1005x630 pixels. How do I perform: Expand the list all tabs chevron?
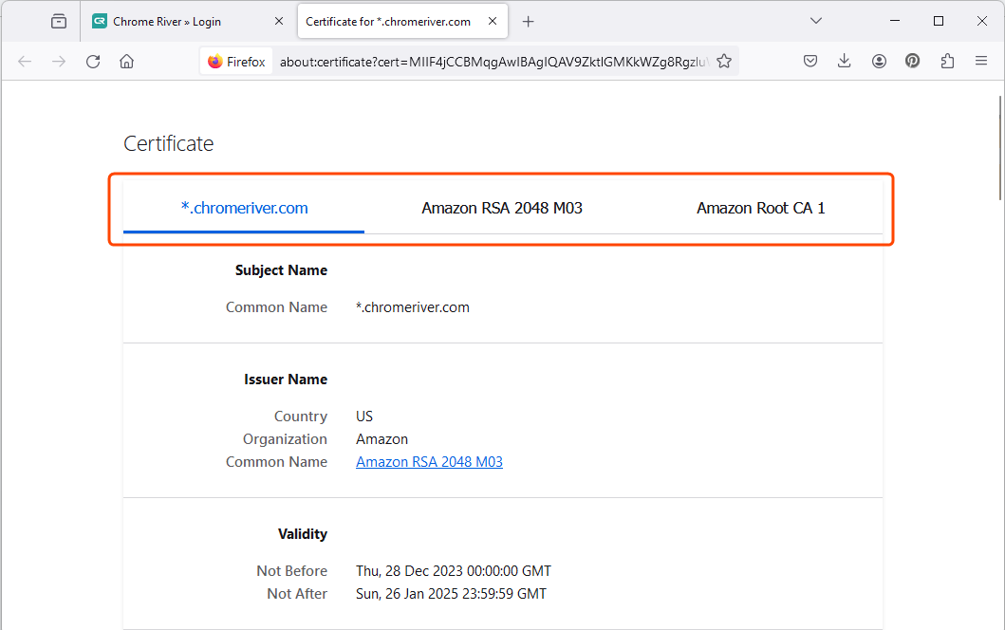[x=816, y=21]
